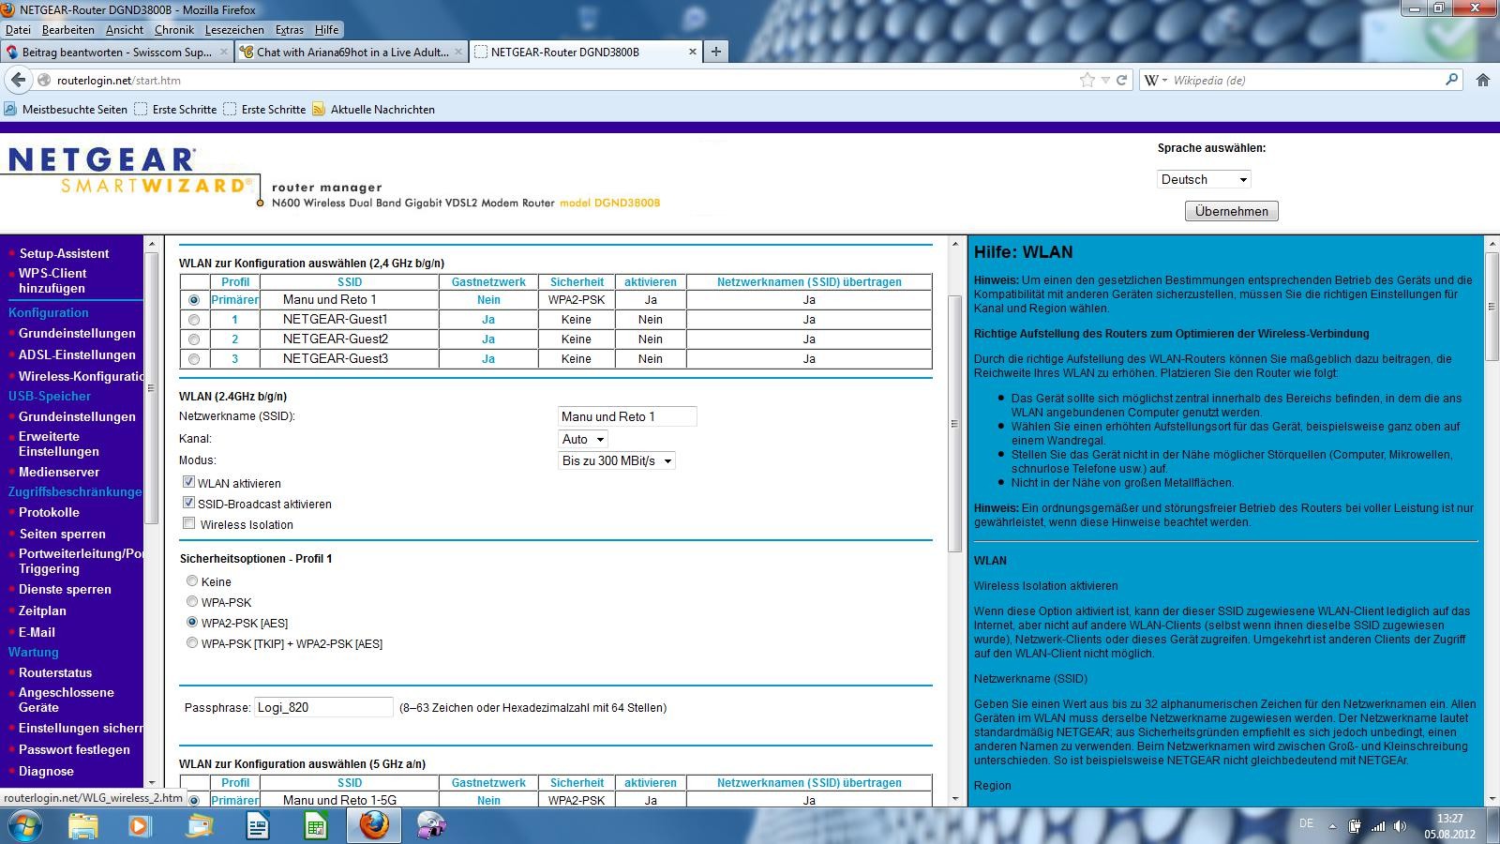Click the volume icon in system tray
The width and height of the screenshot is (1500, 844).
point(1400,826)
